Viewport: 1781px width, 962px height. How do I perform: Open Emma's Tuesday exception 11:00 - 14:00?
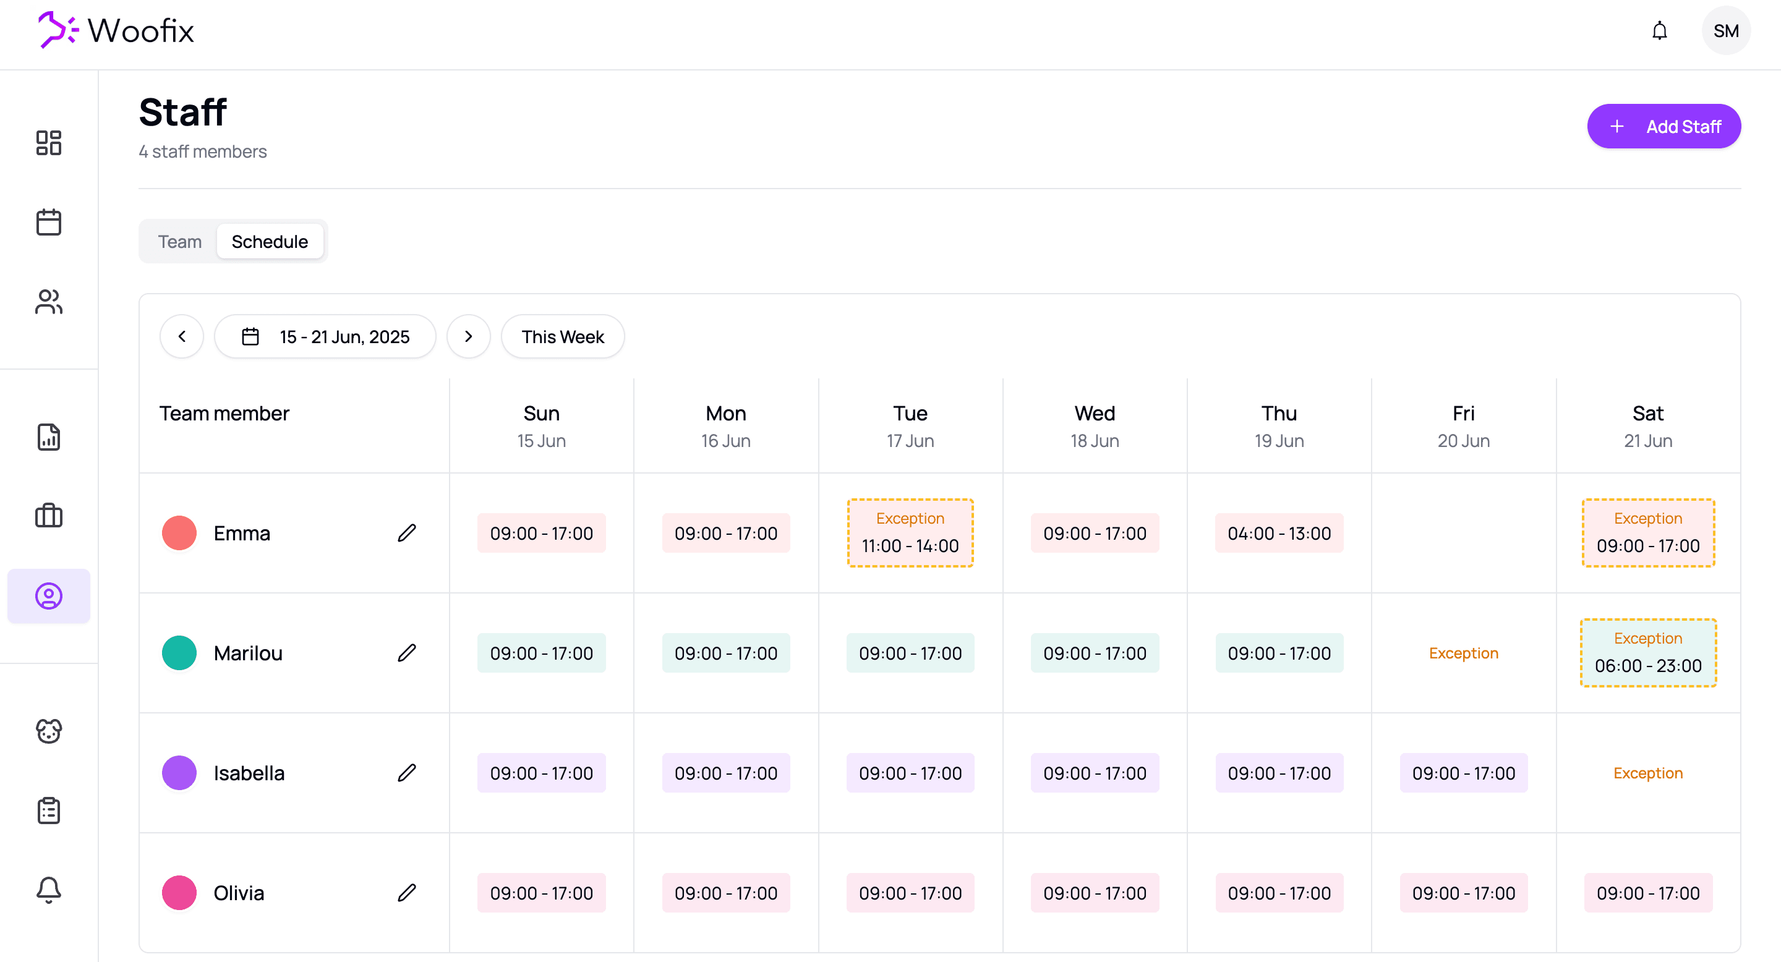tap(910, 533)
